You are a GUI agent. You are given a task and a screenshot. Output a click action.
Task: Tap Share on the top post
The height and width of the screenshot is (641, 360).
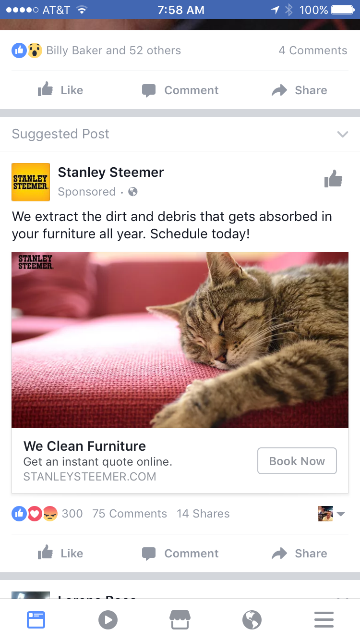(x=300, y=90)
